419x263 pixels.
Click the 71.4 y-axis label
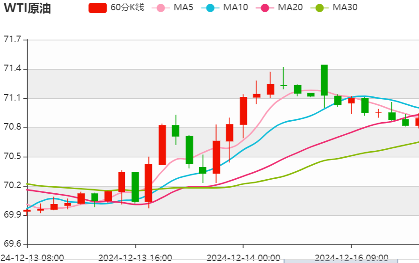[12, 69]
